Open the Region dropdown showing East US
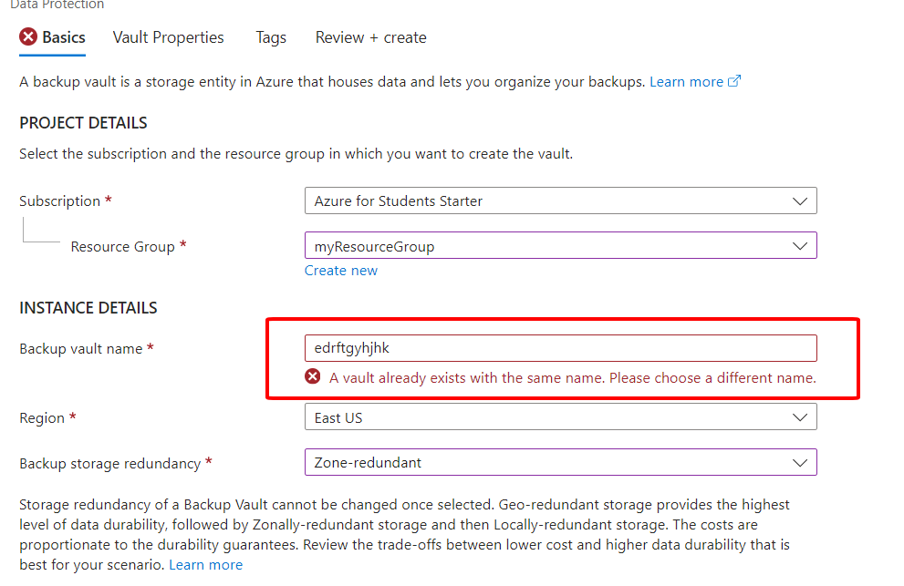 tap(560, 417)
